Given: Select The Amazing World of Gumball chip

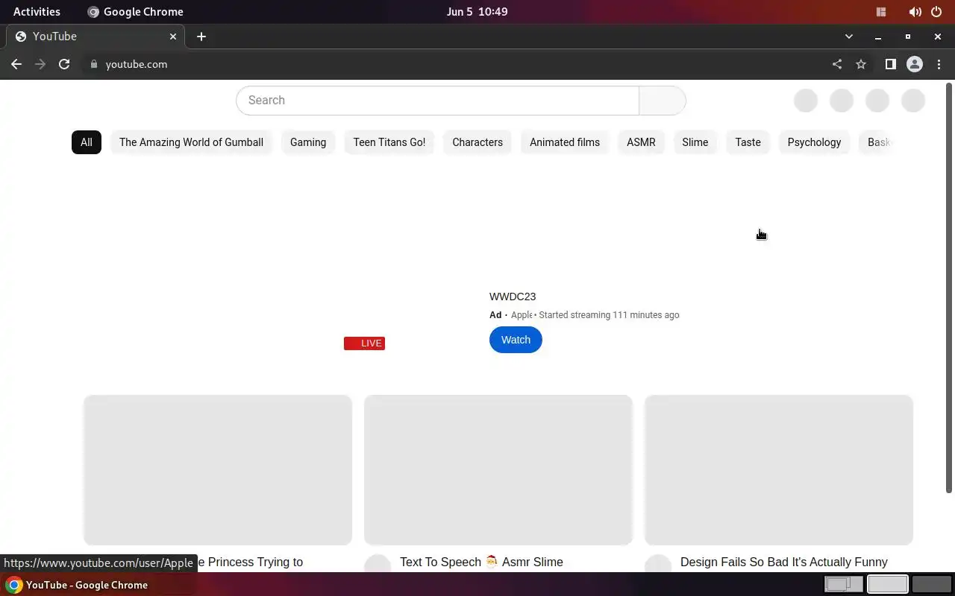Looking at the screenshot, I should click(x=191, y=142).
